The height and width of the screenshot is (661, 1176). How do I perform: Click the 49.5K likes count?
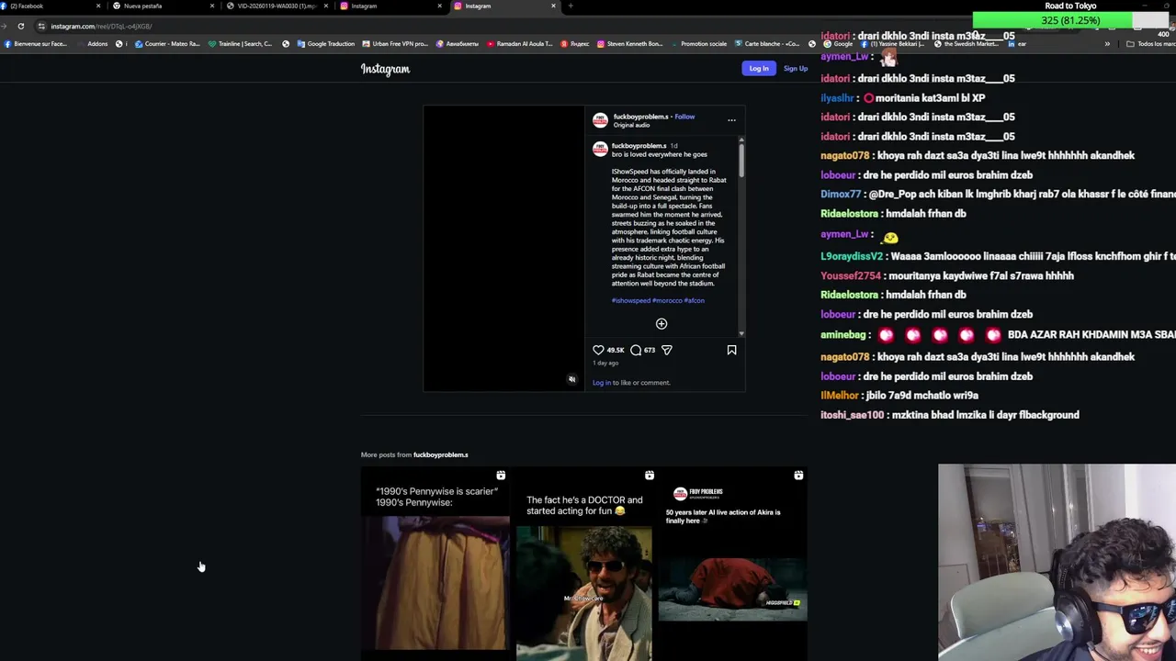click(616, 350)
